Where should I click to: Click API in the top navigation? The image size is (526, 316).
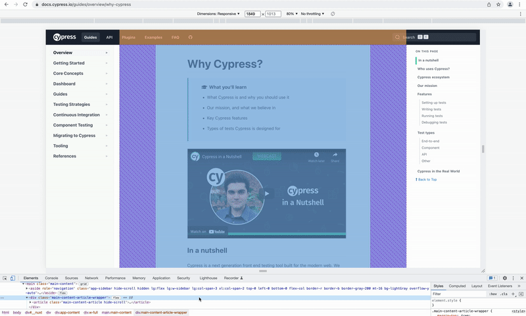[x=109, y=38]
